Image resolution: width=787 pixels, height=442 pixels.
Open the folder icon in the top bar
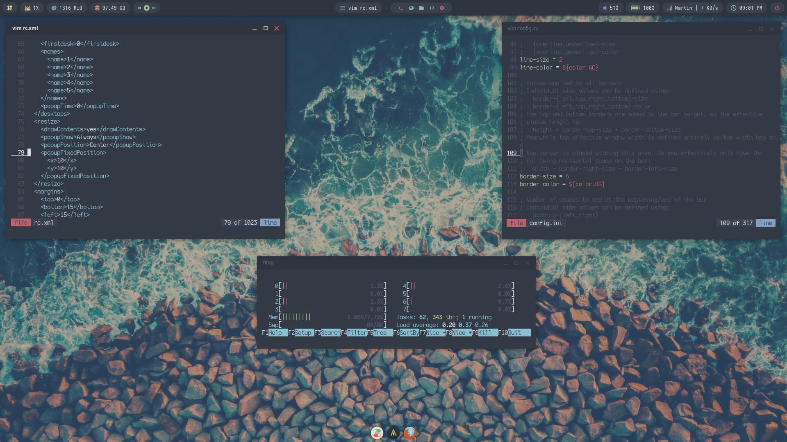[421, 7]
